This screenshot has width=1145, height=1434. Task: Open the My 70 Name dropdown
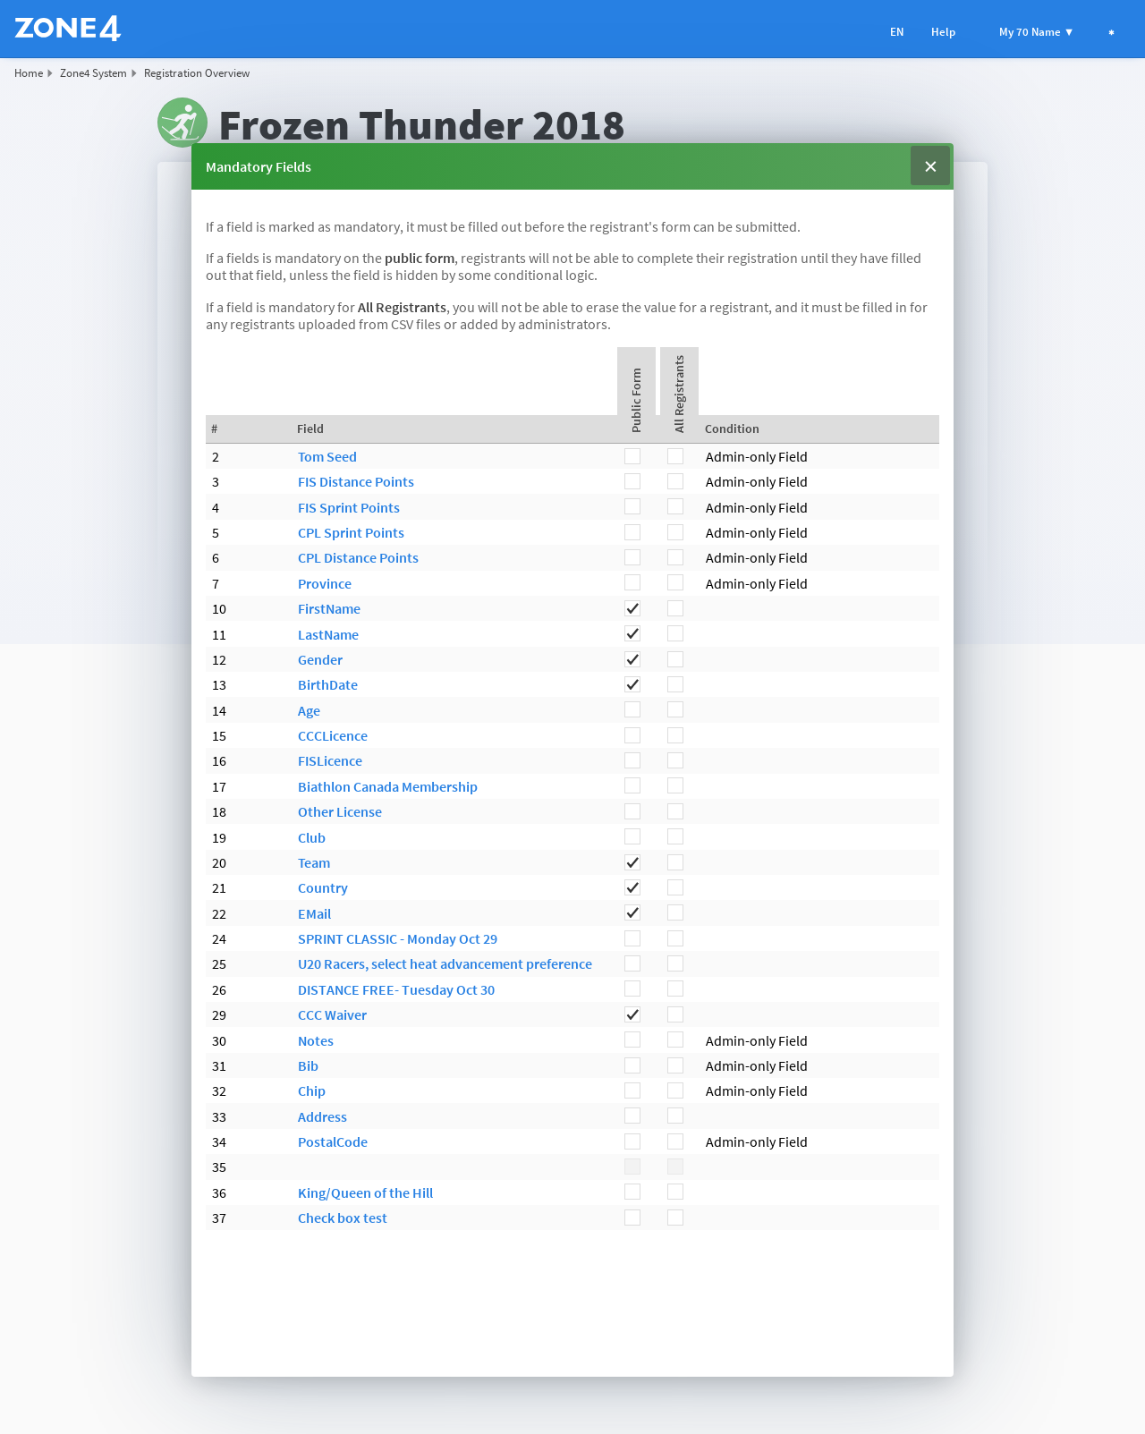[1036, 32]
